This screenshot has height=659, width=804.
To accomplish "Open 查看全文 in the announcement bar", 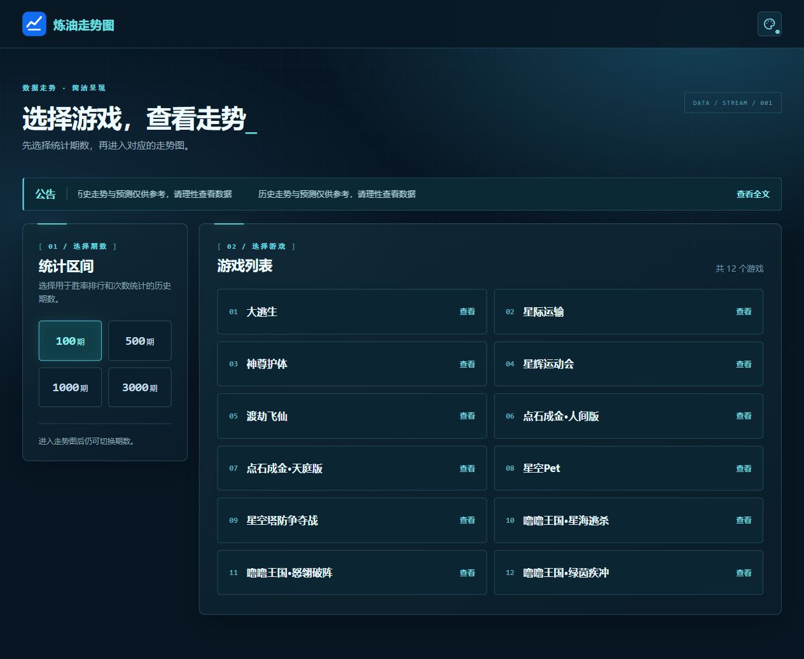I will (753, 194).
